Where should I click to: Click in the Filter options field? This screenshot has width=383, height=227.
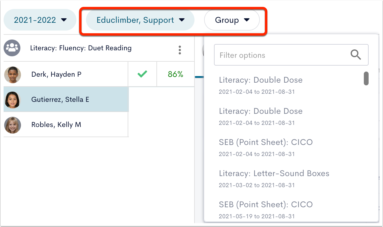282,55
